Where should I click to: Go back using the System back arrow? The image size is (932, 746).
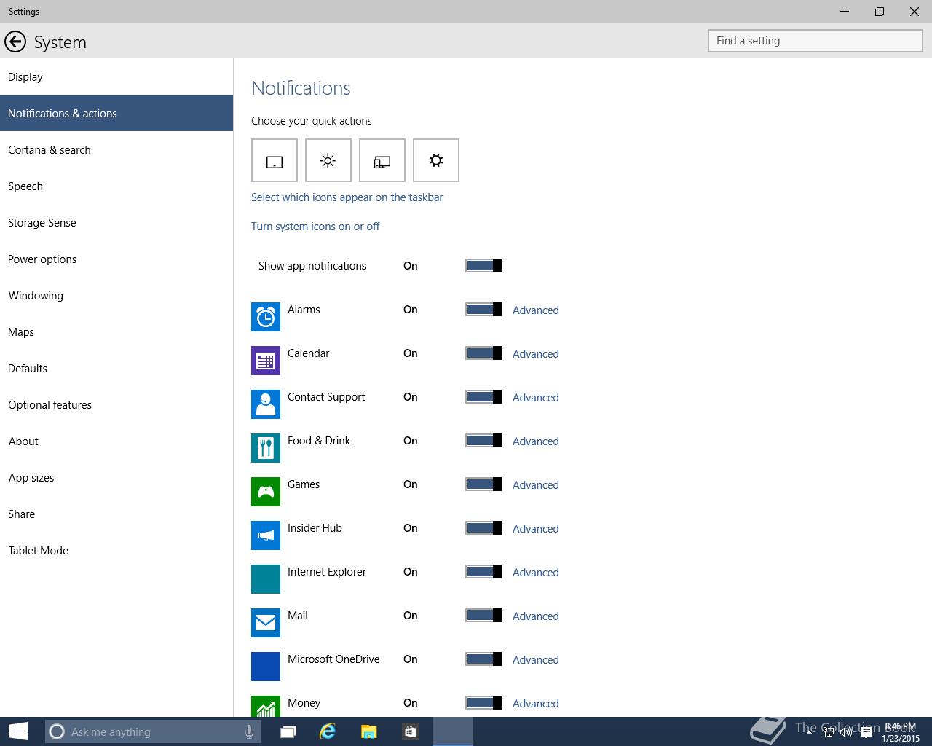point(15,42)
